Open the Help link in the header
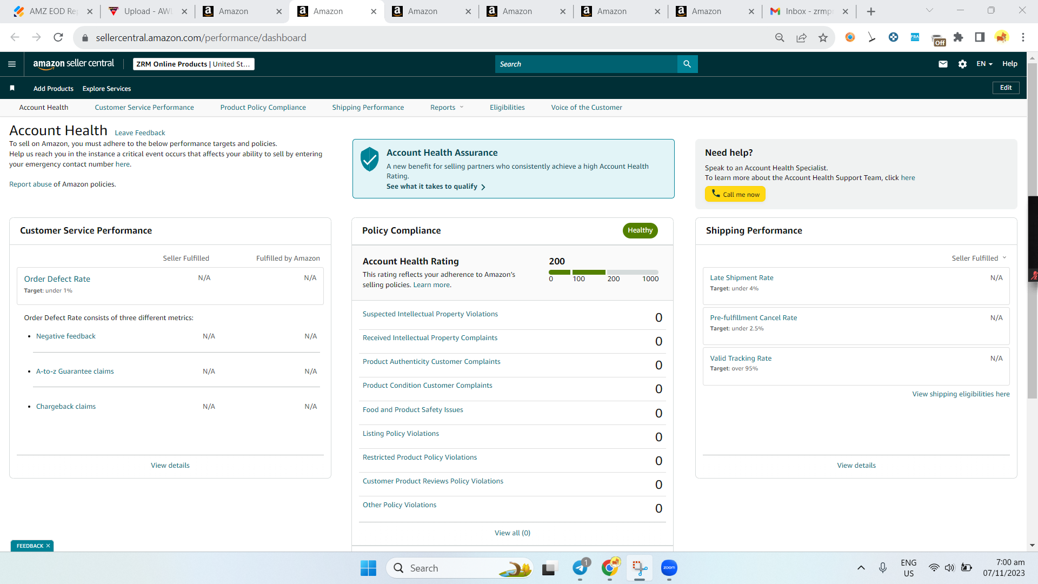 (1009, 64)
